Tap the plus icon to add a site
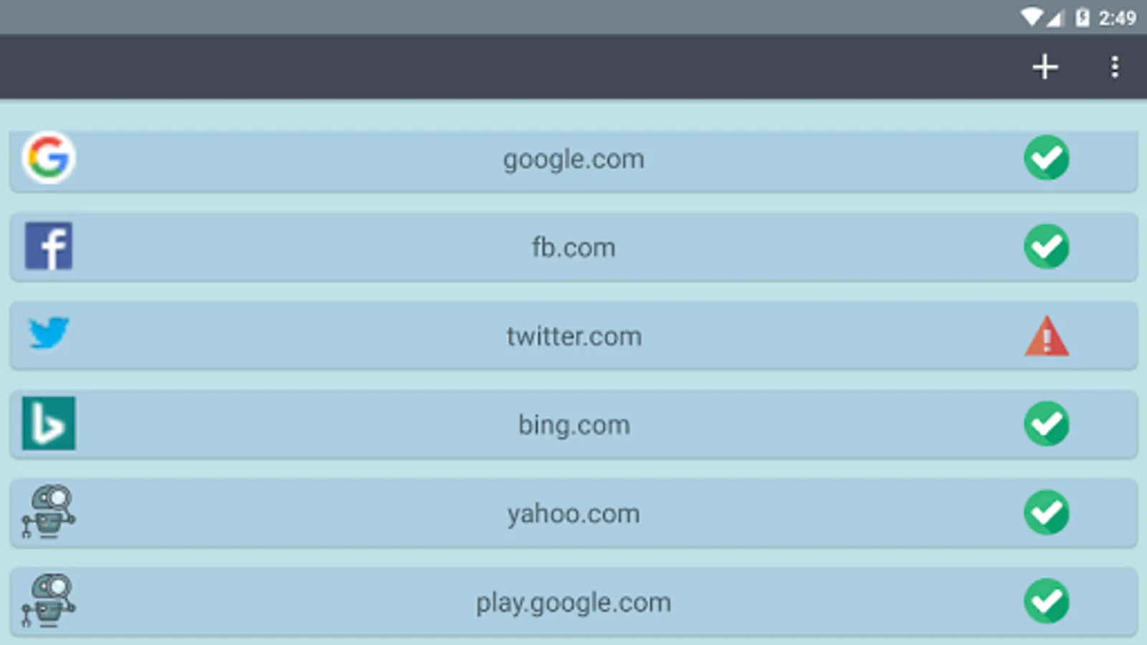 [x=1045, y=67]
